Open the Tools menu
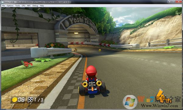This screenshot has height=110, width=183. [x=17, y=5]
